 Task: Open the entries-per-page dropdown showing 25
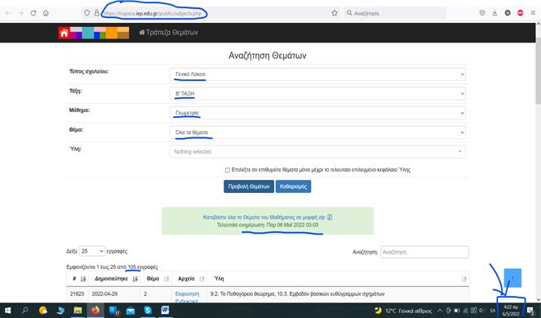point(91,251)
